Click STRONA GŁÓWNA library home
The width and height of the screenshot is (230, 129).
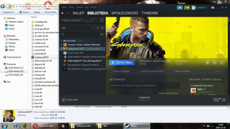tap(71, 20)
